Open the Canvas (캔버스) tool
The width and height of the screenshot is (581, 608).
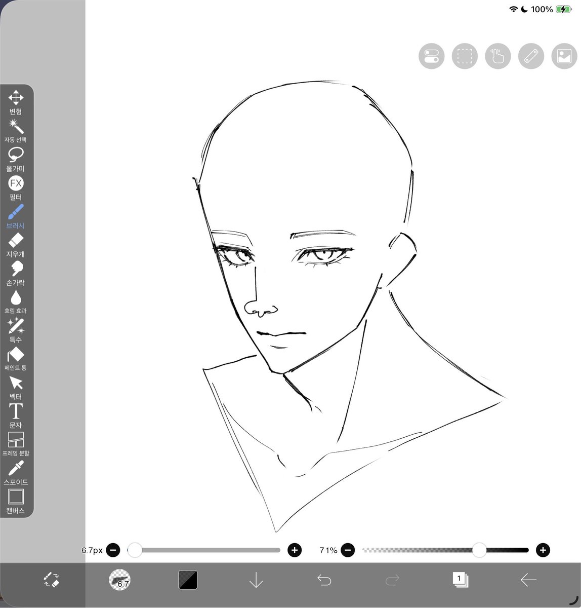point(16,502)
